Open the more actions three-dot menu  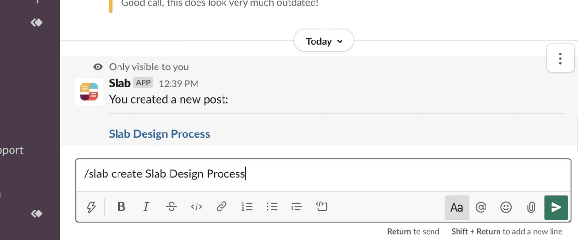(560, 59)
